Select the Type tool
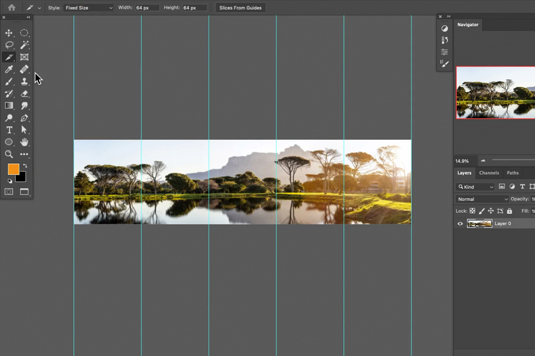This screenshot has height=356, width=535. point(9,130)
